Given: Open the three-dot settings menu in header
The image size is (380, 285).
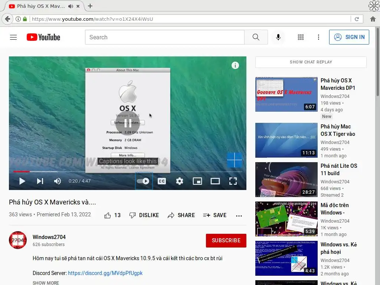Looking at the screenshot, I should (318, 37).
